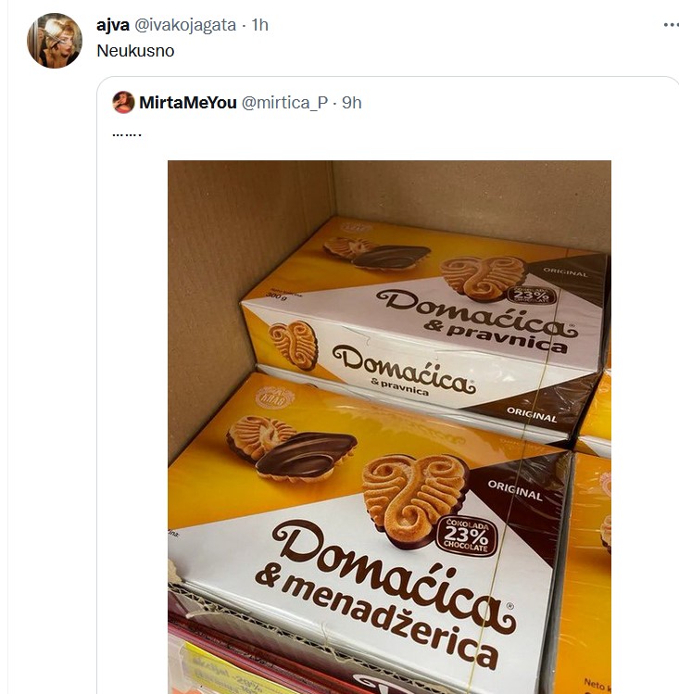Viewport: 679px width, 694px height.
Task: Click MirtaMeYou's small avatar
Action: pos(123,103)
